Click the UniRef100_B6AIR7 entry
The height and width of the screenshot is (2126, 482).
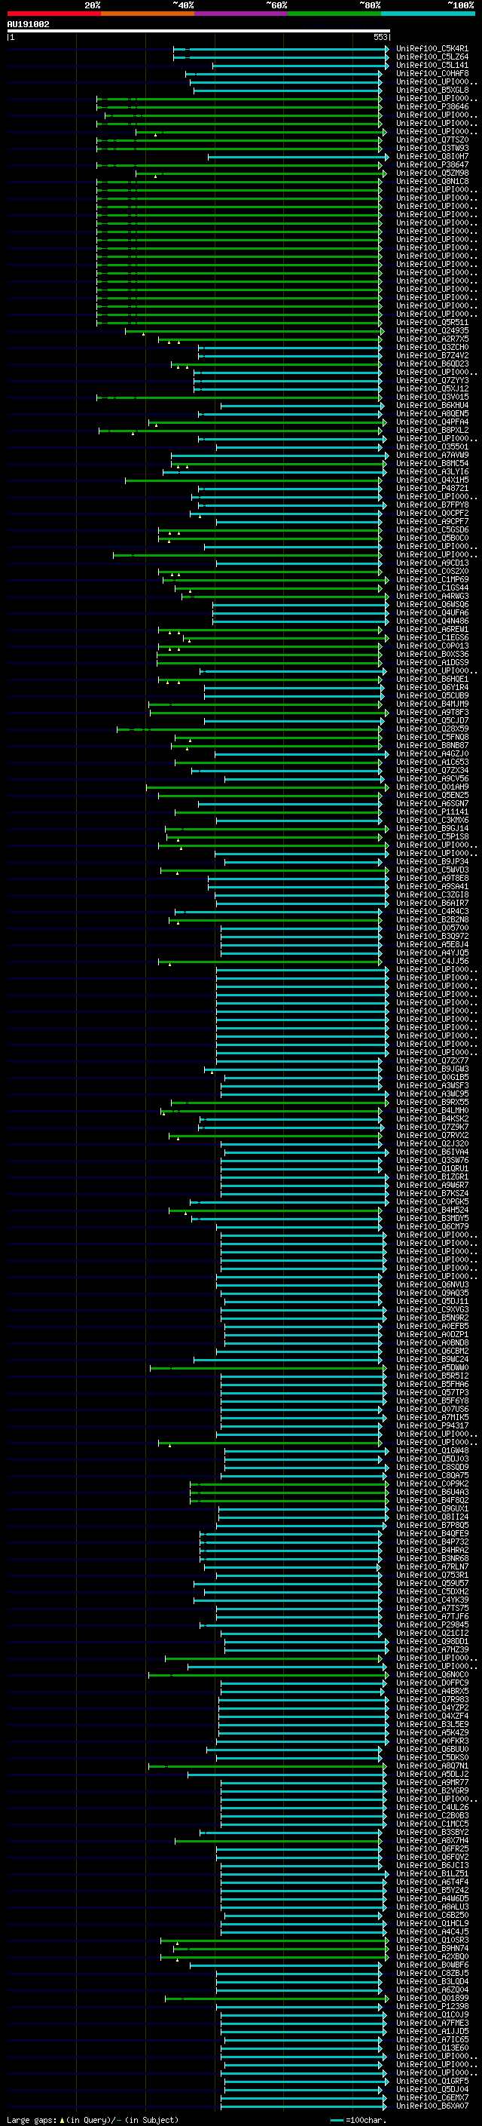point(432,903)
